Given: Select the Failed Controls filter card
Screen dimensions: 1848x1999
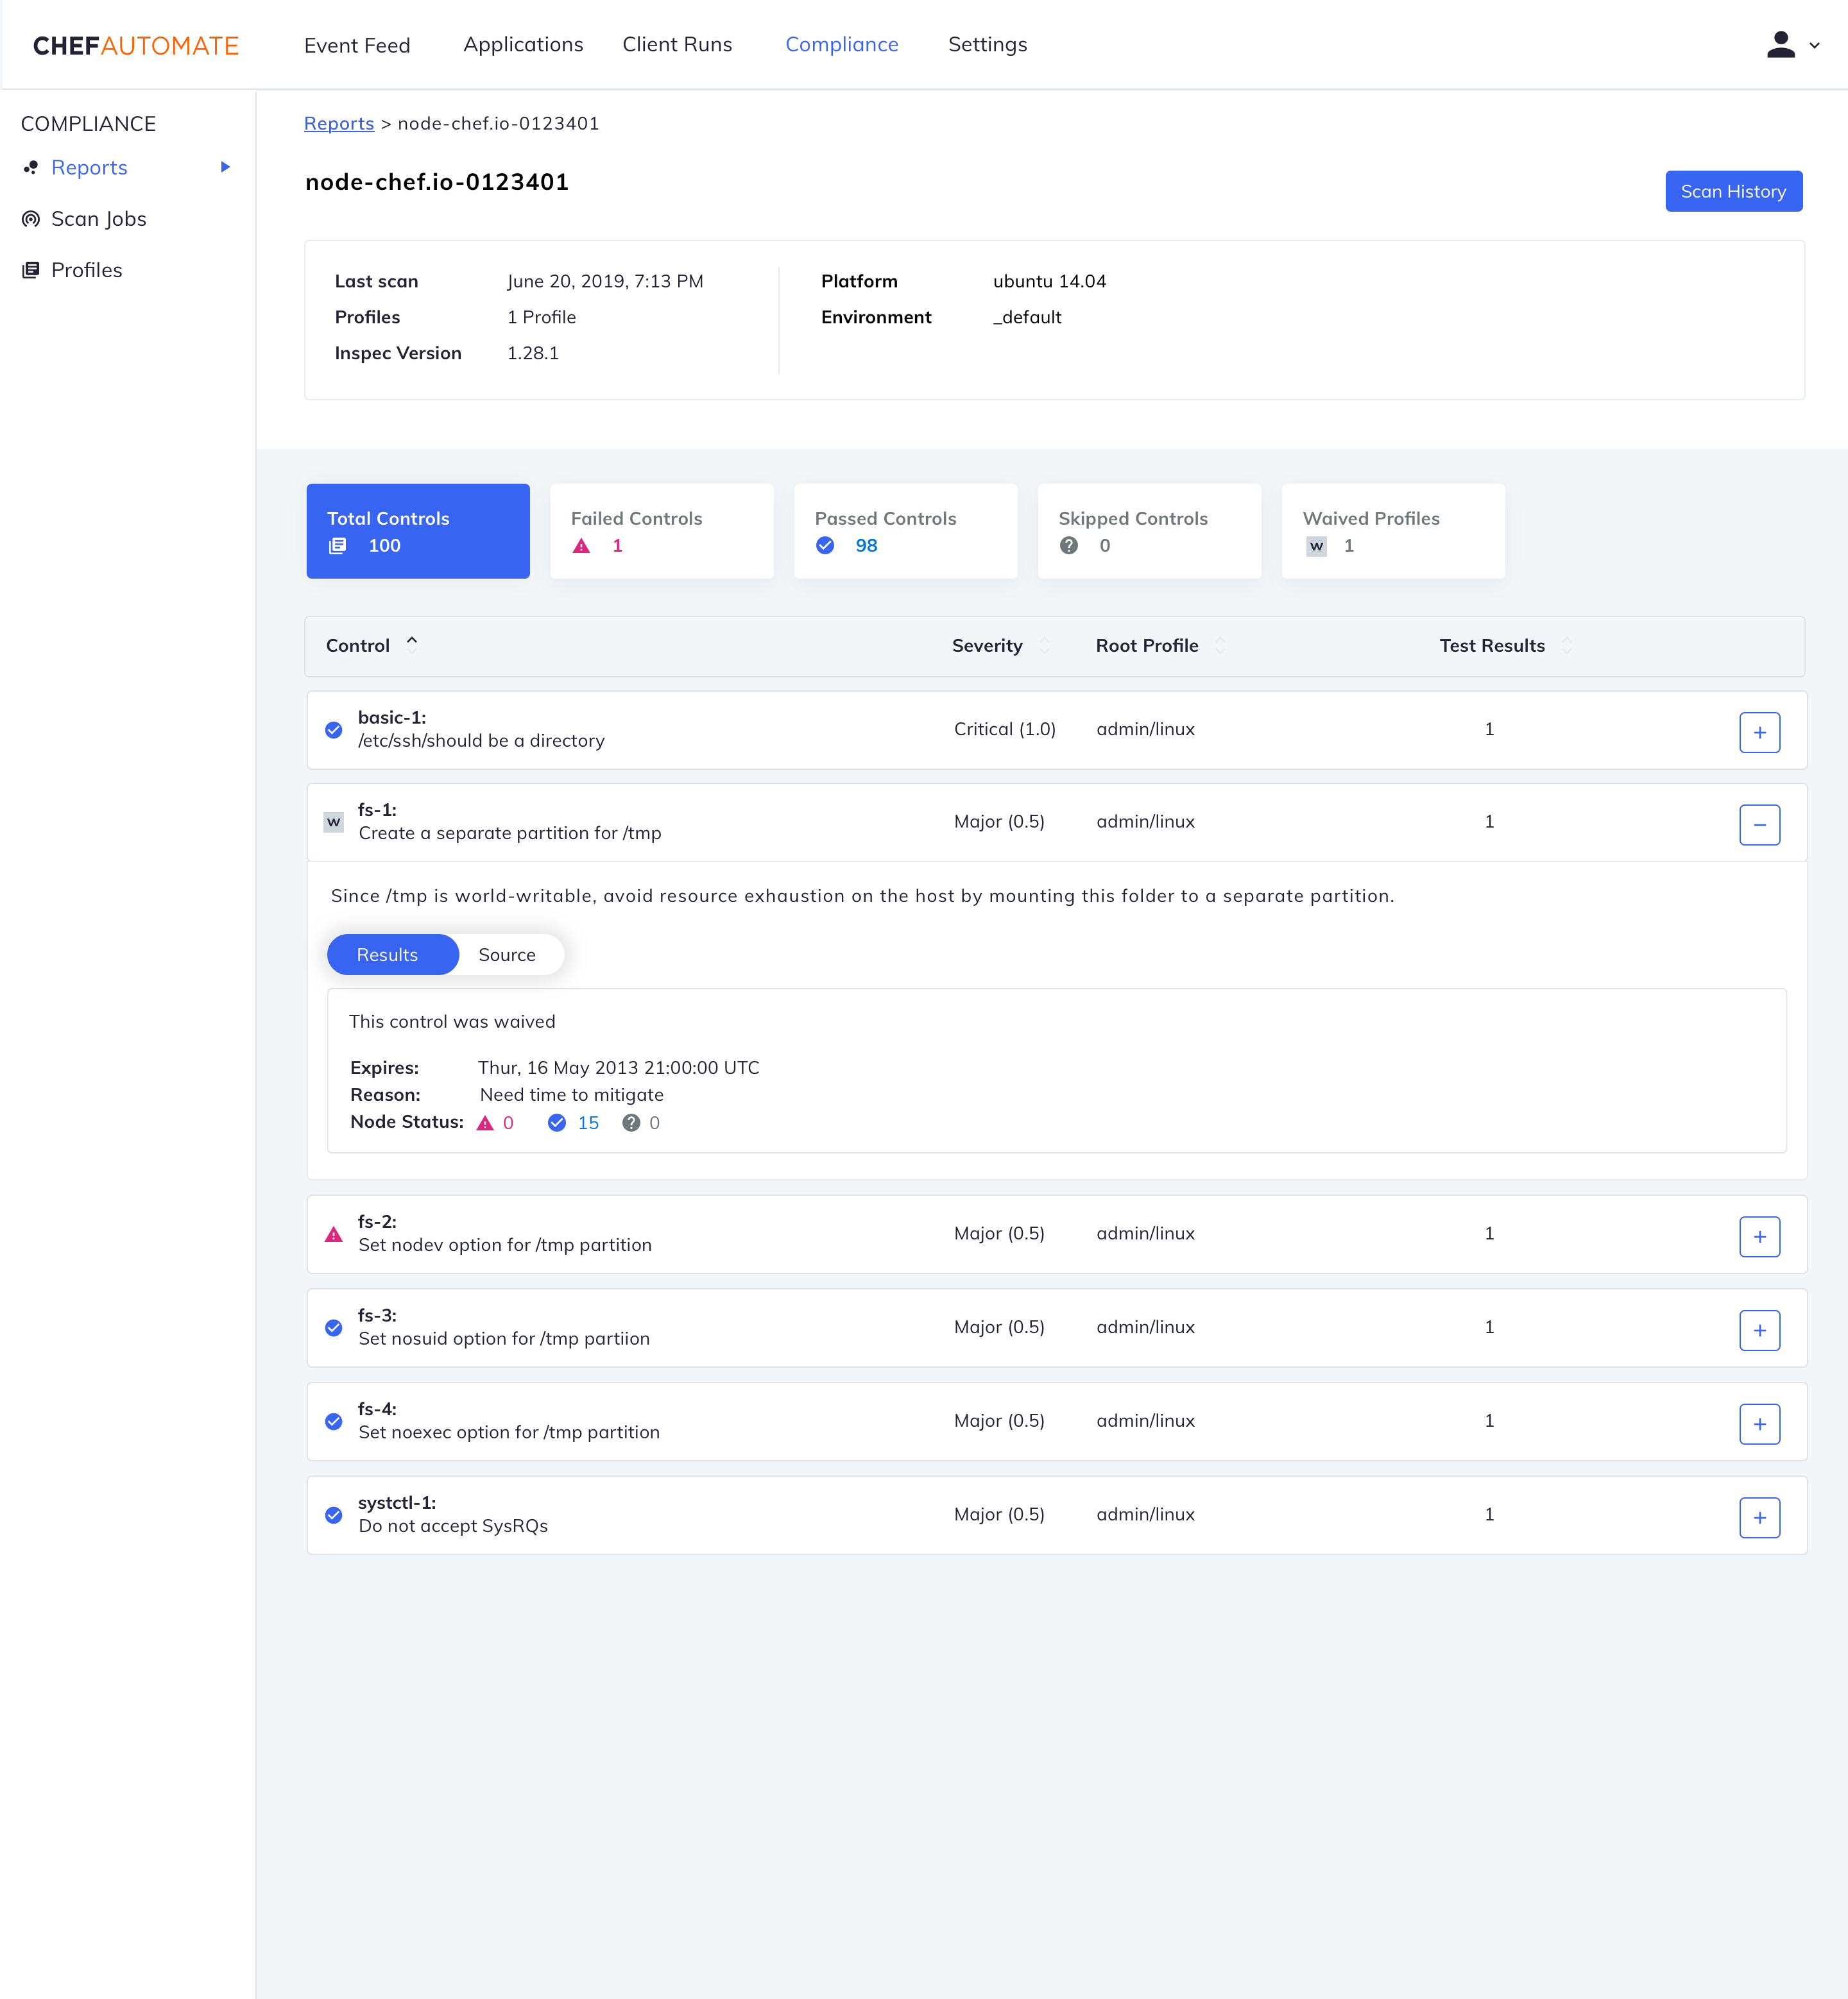Looking at the screenshot, I should pos(661,531).
